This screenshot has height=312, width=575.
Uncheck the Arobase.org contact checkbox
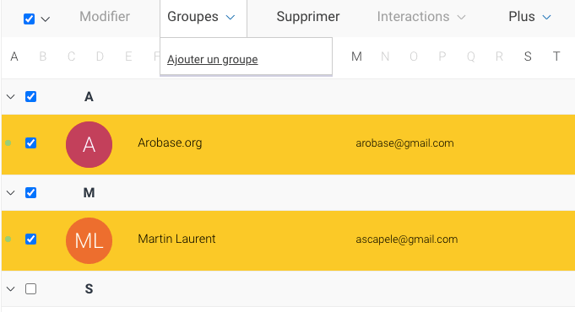pos(30,143)
